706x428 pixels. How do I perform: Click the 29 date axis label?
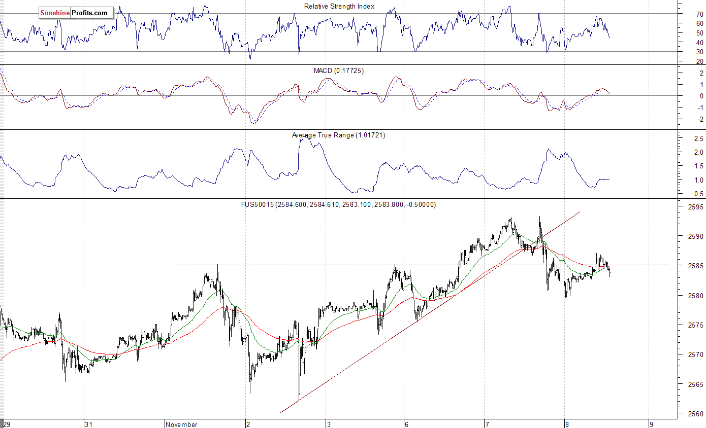7,424
